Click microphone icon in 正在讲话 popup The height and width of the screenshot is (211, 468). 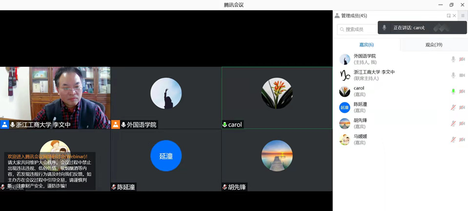point(385,28)
